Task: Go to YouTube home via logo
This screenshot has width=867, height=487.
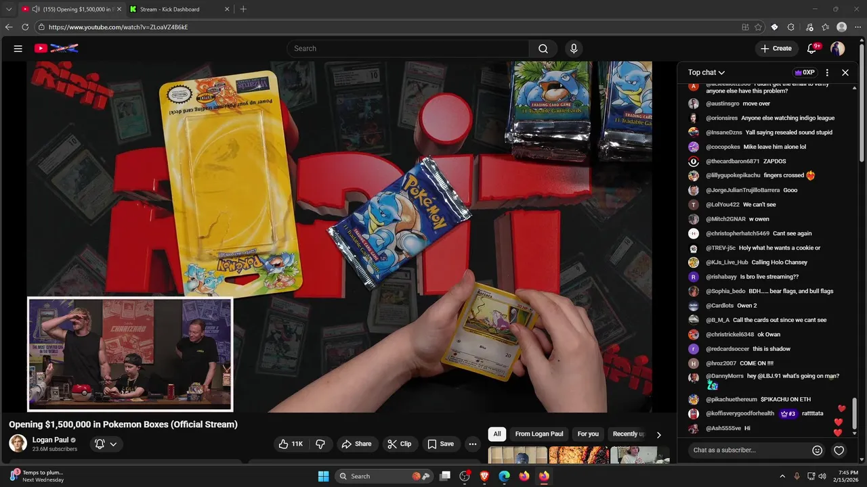Action: 56,48
